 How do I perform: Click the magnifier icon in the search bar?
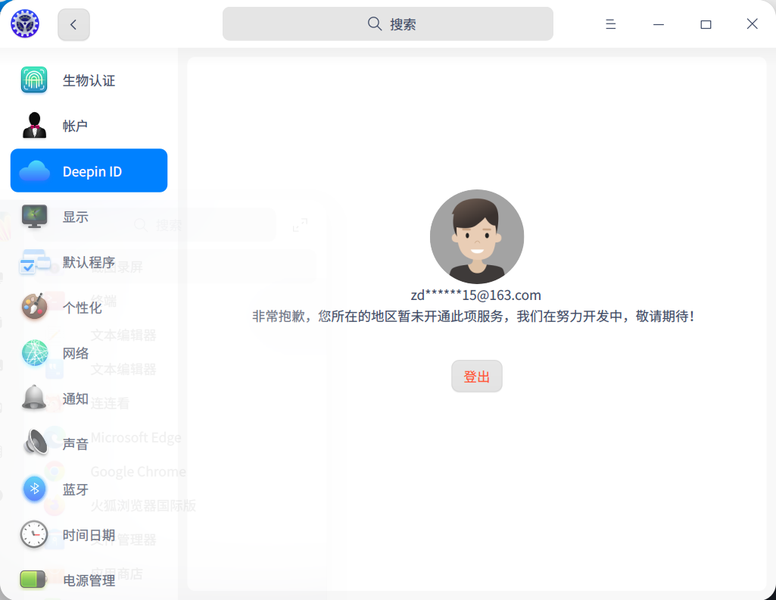[374, 23]
